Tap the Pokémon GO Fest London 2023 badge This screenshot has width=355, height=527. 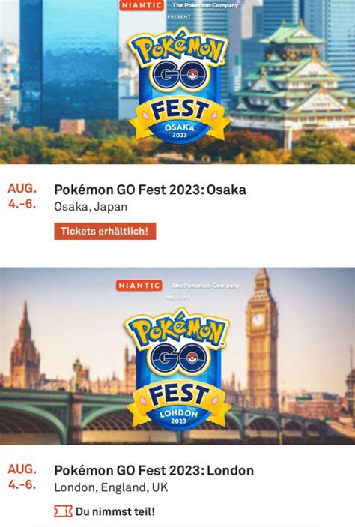(178, 367)
